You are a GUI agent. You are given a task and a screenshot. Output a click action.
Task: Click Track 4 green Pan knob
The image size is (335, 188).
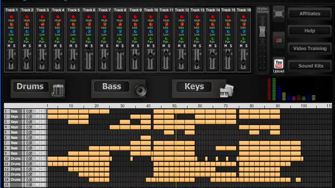coord(58,39)
